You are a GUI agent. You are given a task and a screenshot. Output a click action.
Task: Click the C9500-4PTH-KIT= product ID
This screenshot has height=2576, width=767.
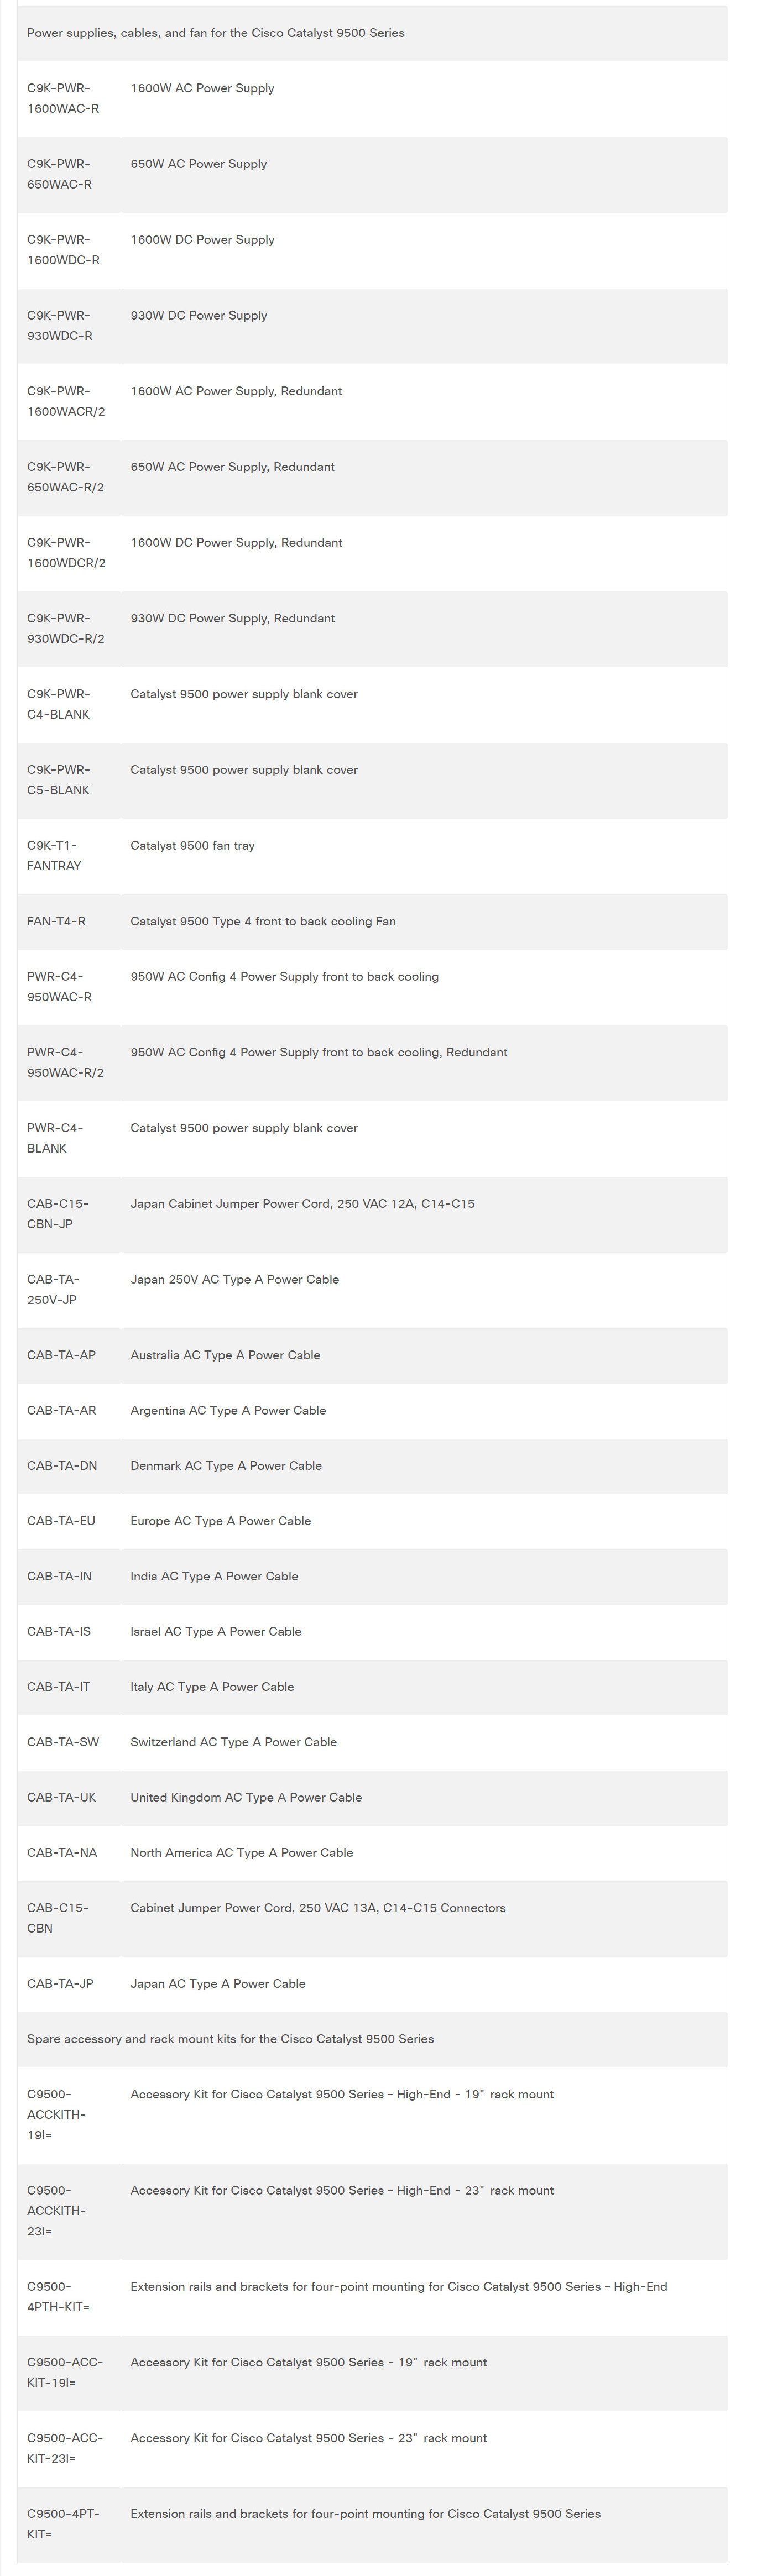[x=58, y=2296]
